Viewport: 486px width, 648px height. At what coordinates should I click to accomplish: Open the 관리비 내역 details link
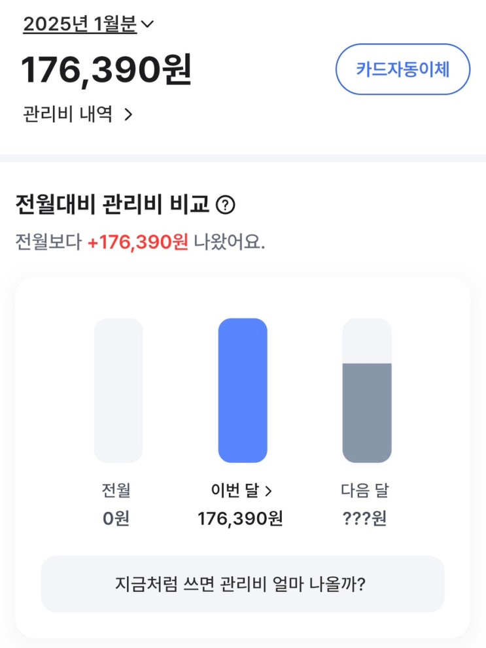coord(67,114)
